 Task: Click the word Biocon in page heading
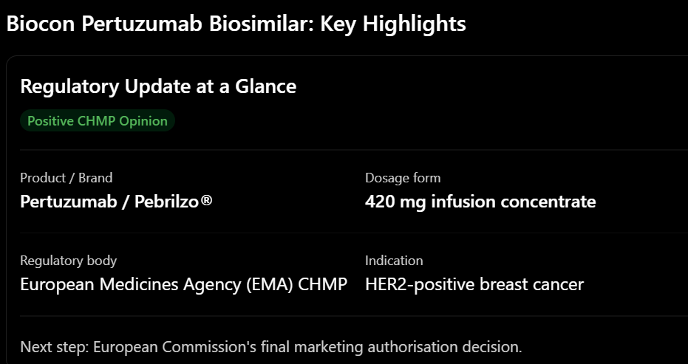click(x=41, y=24)
